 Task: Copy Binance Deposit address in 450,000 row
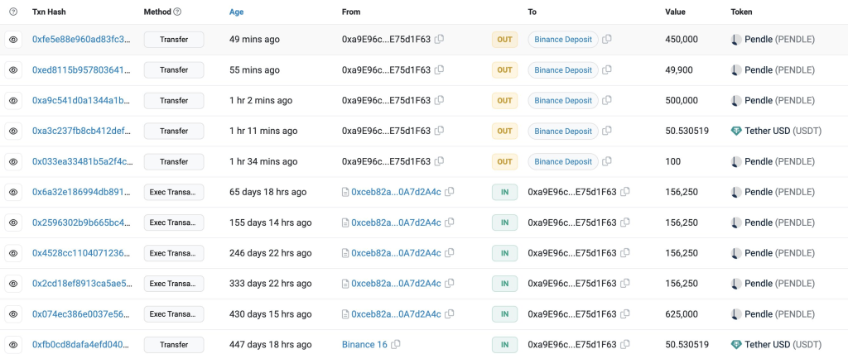click(x=607, y=39)
